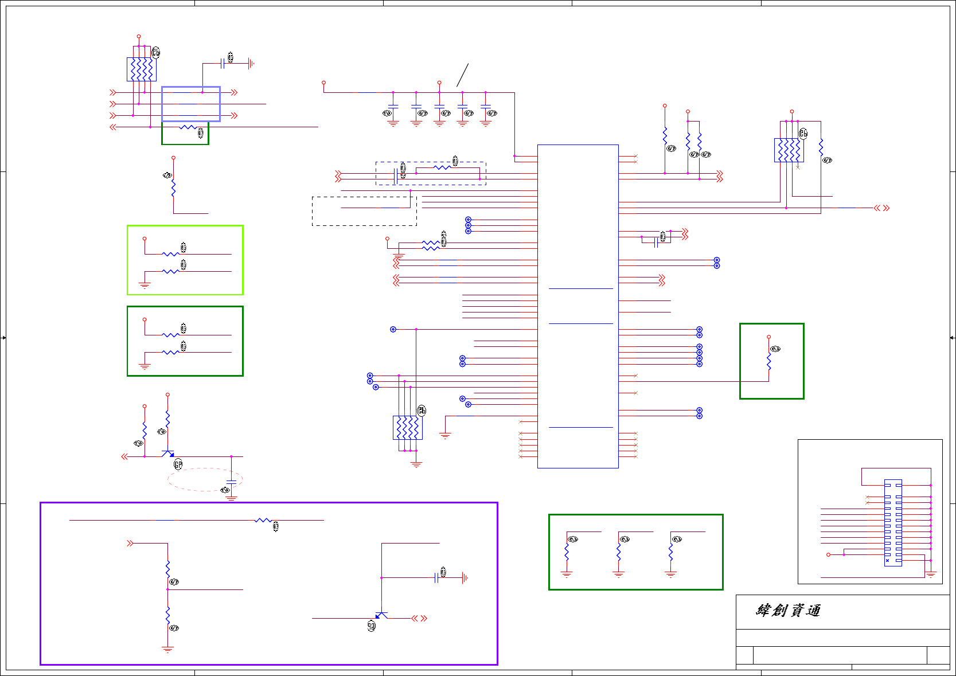Select the light-green bordered resistor box
The width and height of the screenshot is (956, 676).
pos(185,260)
